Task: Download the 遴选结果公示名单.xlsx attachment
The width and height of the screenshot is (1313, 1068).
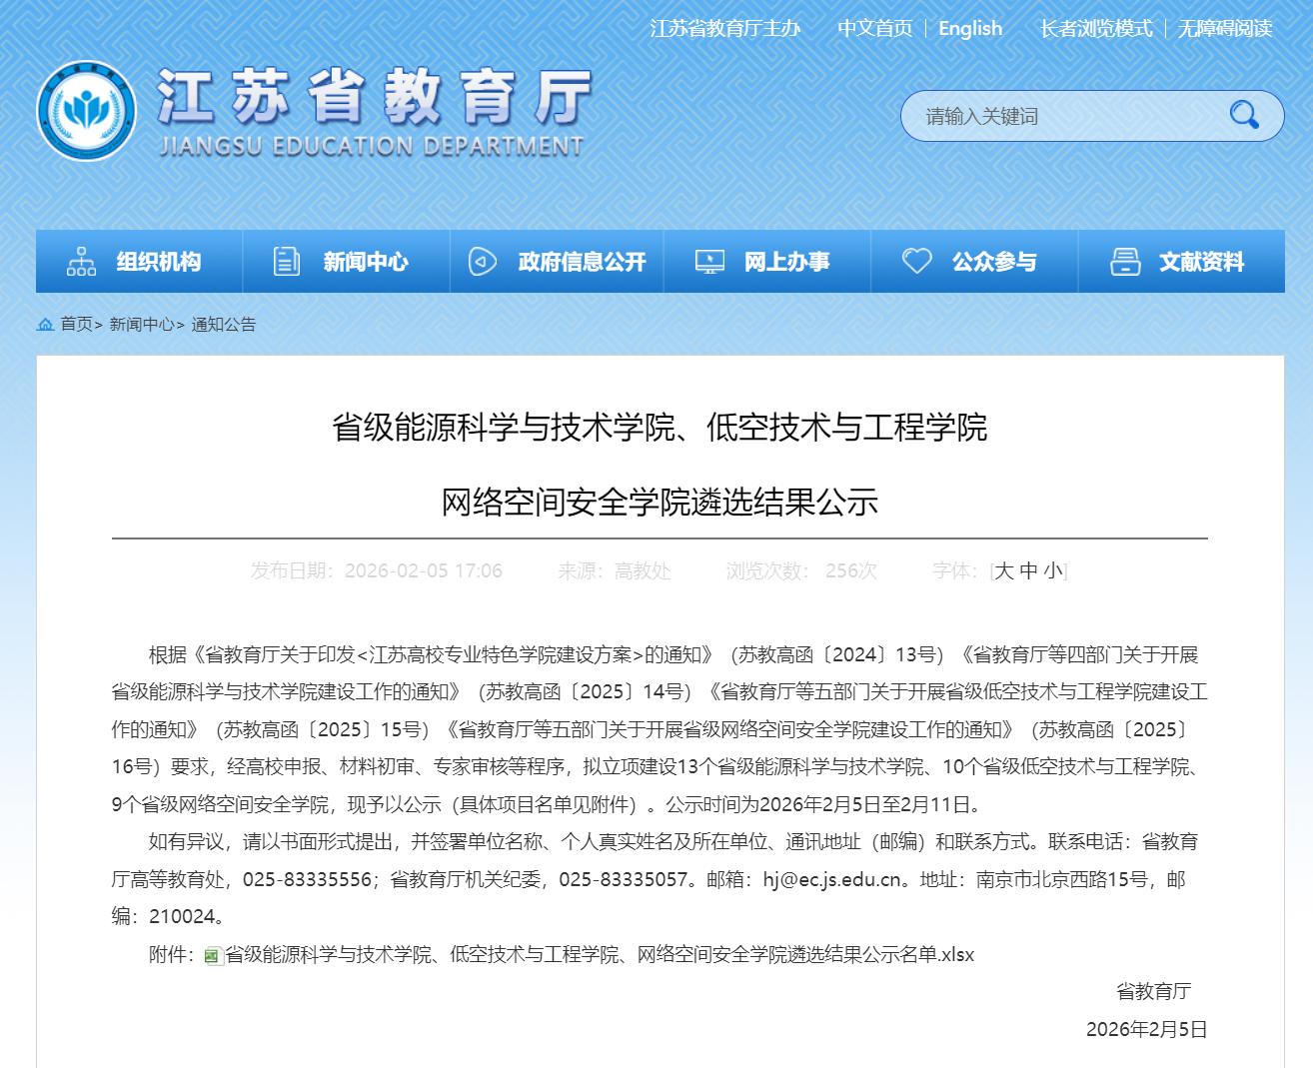Action: (x=599, y=955)
